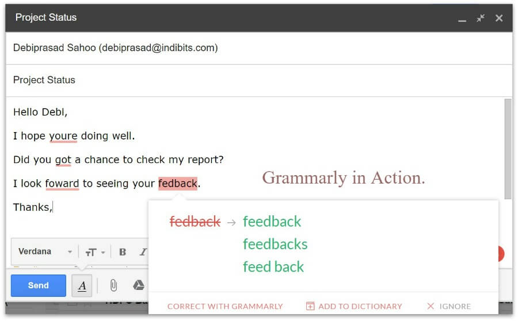Ignore the fedback spelling suggestion
This screenshot has width=518, height=321.
(x=449, y=306)
